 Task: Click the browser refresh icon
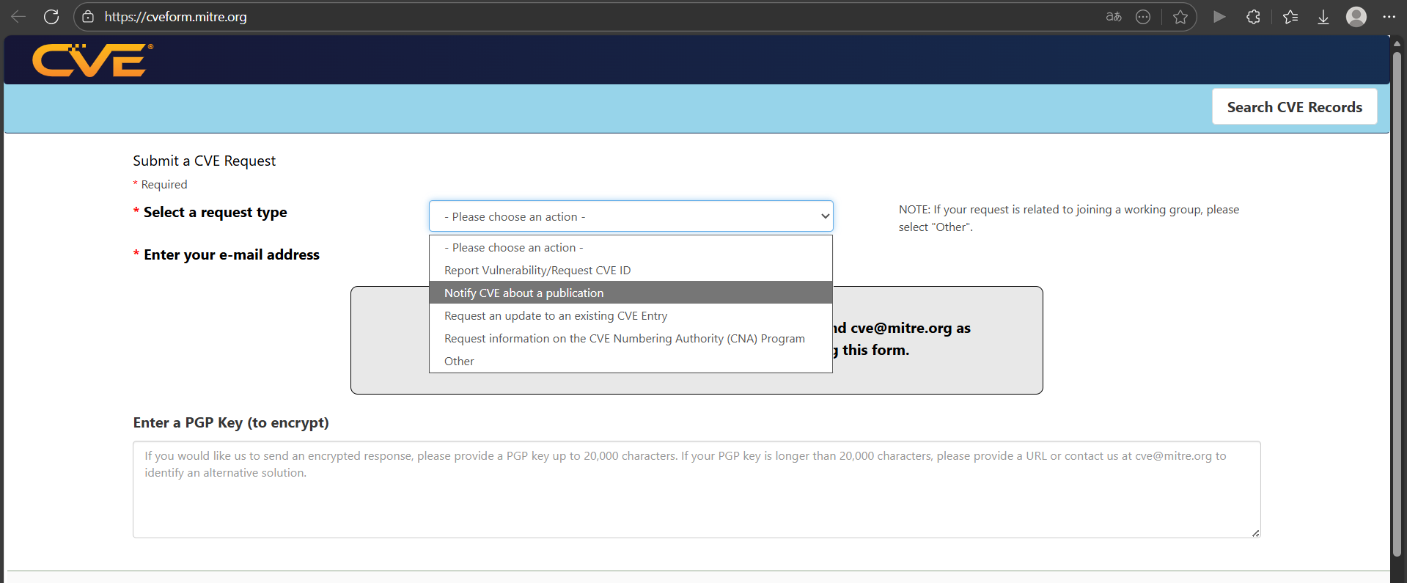point(51,17)
